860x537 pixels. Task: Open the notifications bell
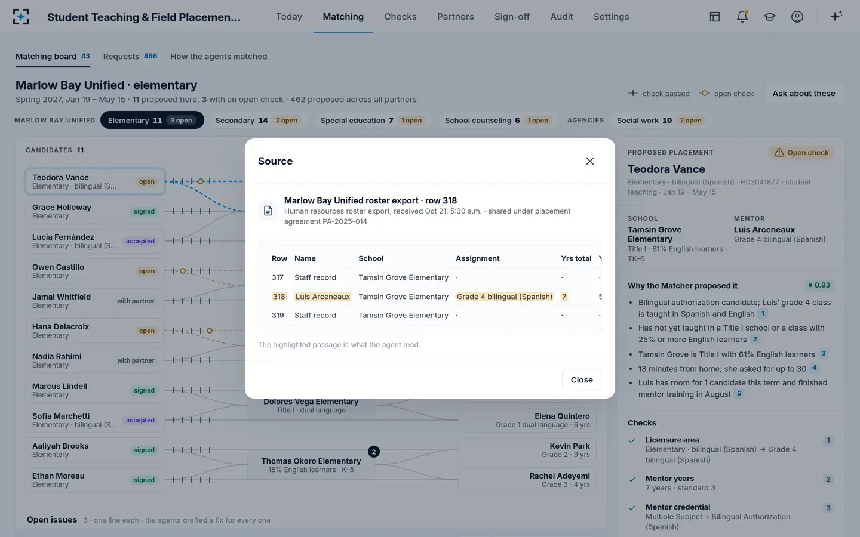pyautogui.click(x=742, y=17)
